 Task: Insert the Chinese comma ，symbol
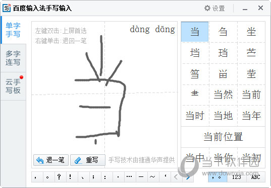(x=37, y=177)
